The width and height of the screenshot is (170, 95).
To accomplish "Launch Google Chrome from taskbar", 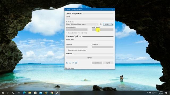I will [x=52, y=93].
